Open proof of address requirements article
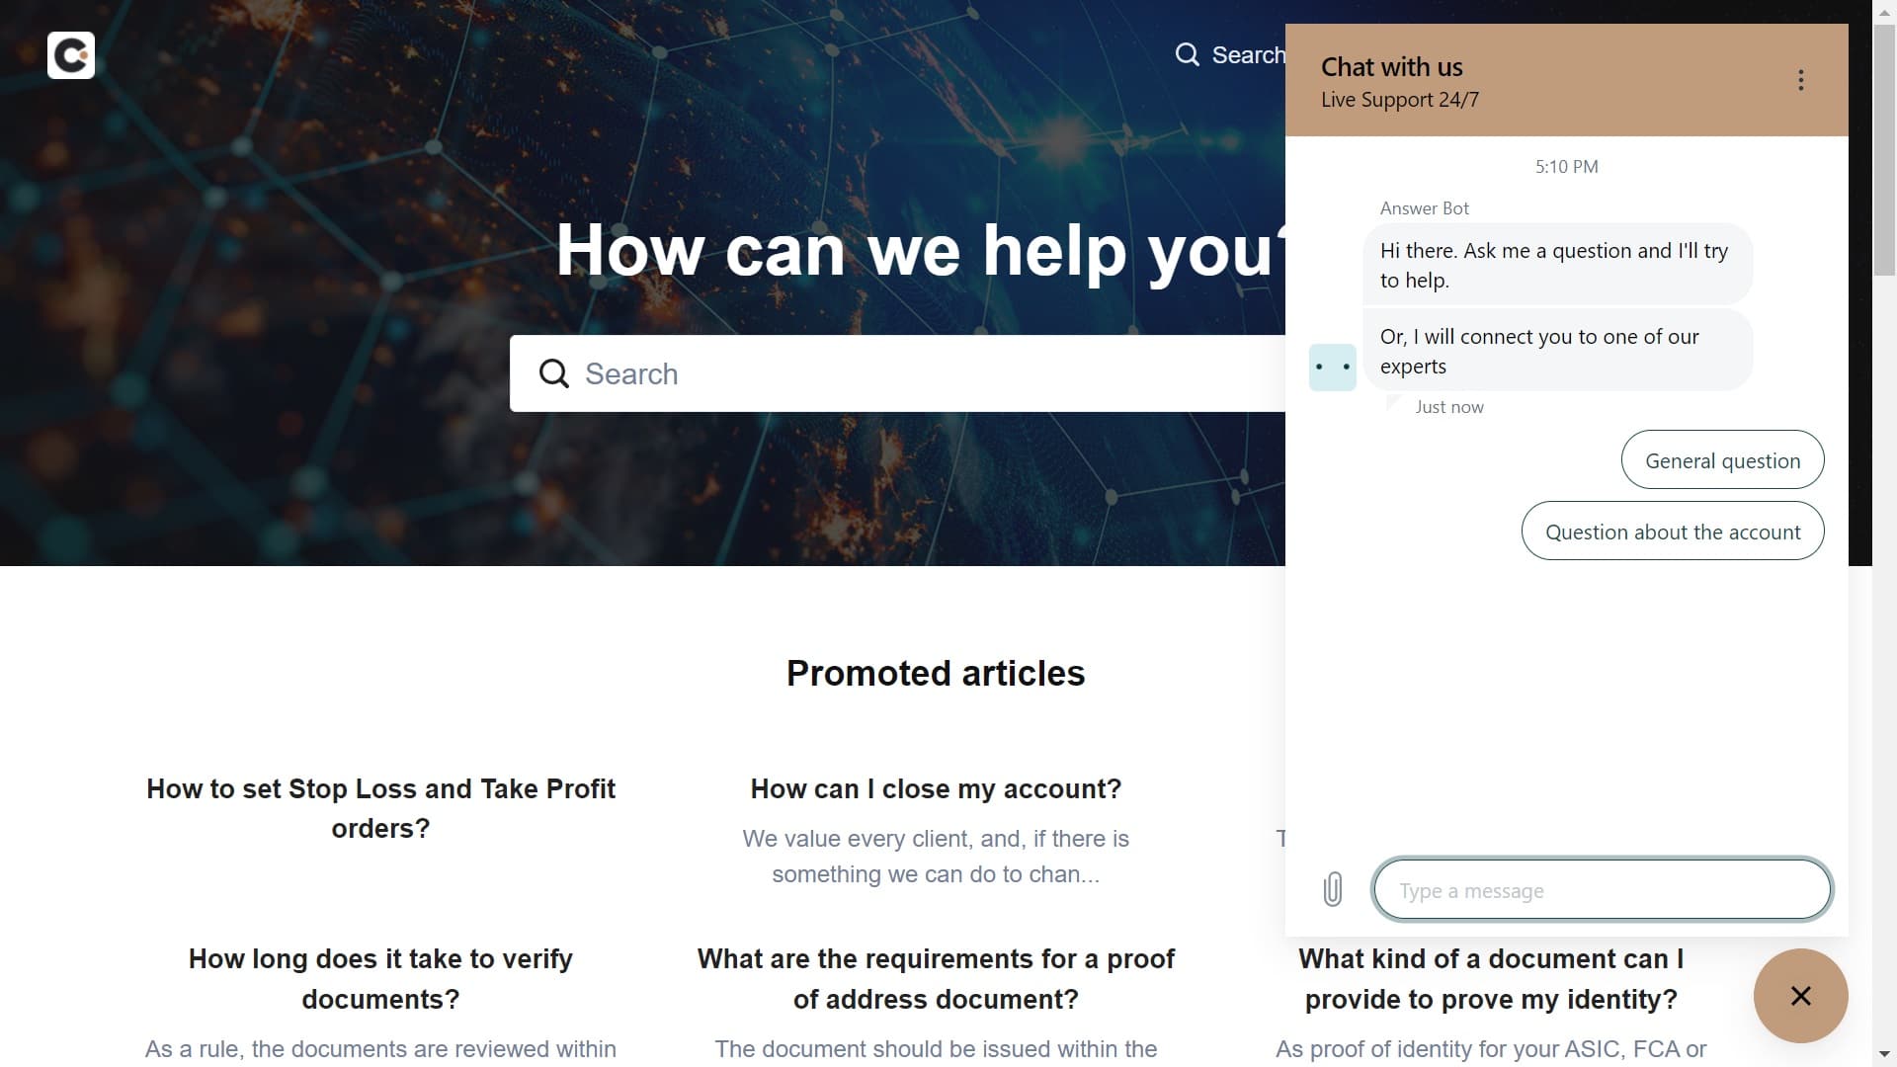The width and height of the screenshot is (1897, 1067). click(936, 978)
